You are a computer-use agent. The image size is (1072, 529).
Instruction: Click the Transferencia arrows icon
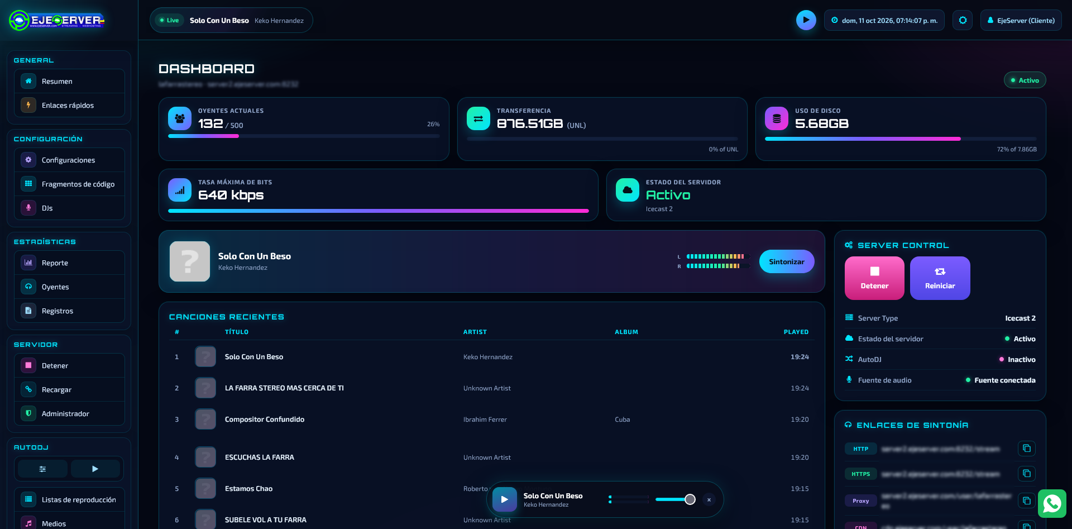(x=478, y=118)
